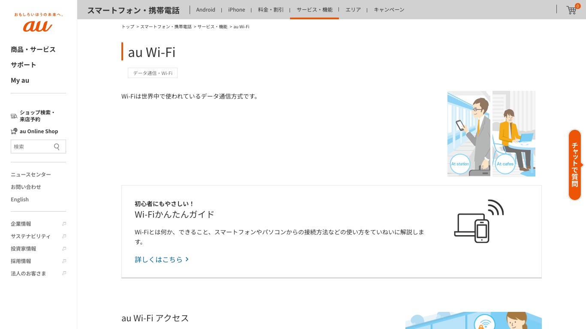
Task: Click external link icon beside 企業情報
Action: (x=64, y=224)
